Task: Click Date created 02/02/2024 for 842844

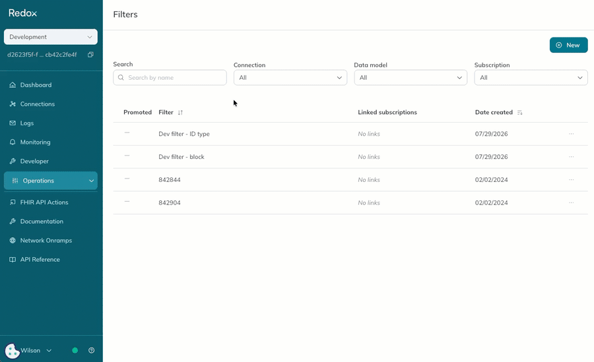Action: click(x=491, y=179)
